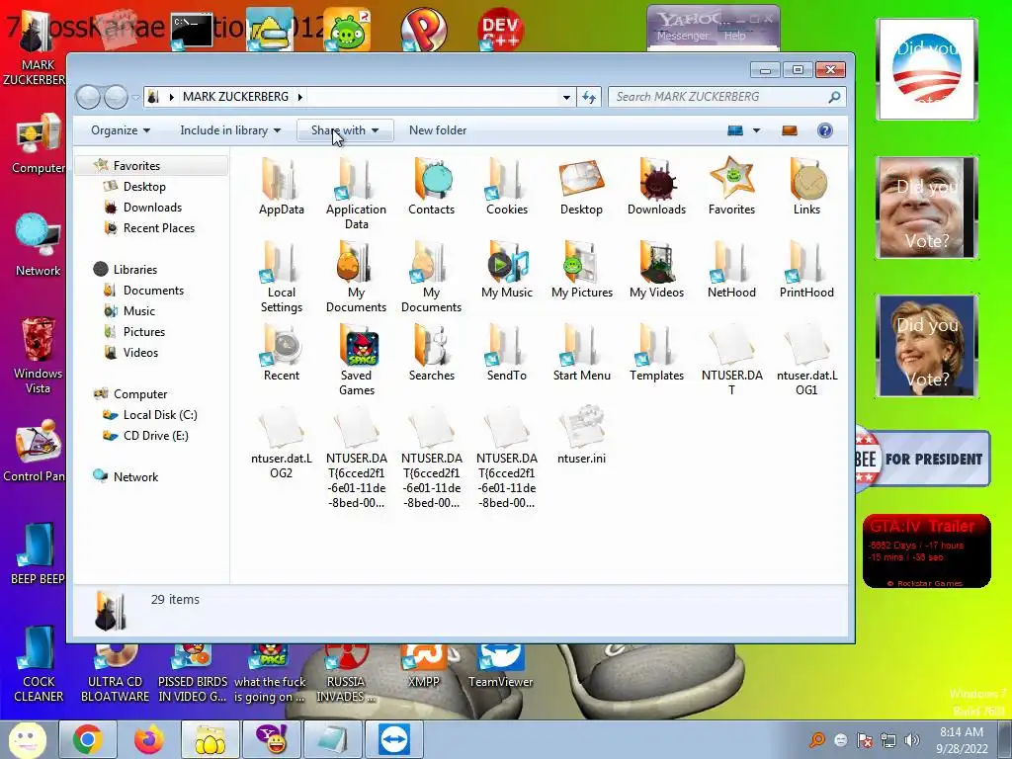Open the Links folder
The height and width of the screenshot is (759, 1012).
(x=806, y=187)
